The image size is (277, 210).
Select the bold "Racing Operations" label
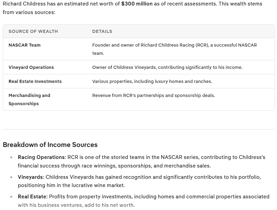click(x=41, y=157)
